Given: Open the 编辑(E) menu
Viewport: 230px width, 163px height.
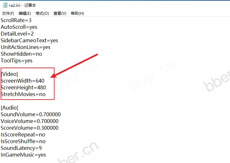Looking at the screenshot, I should (25, 13).
